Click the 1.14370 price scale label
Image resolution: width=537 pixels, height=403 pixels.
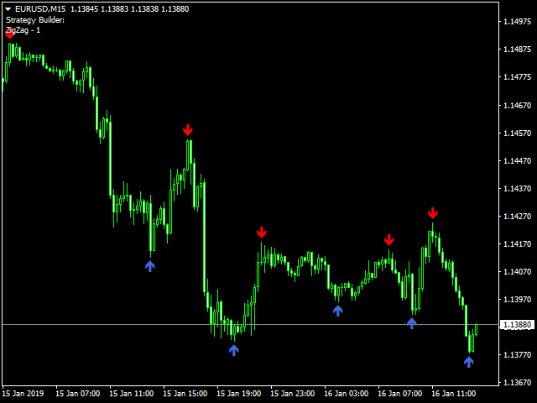[517, 188]
